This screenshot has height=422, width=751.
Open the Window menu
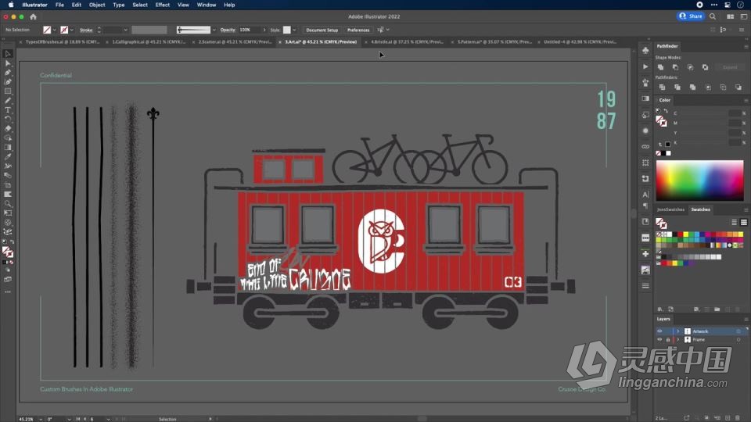[x=207, y=5]
